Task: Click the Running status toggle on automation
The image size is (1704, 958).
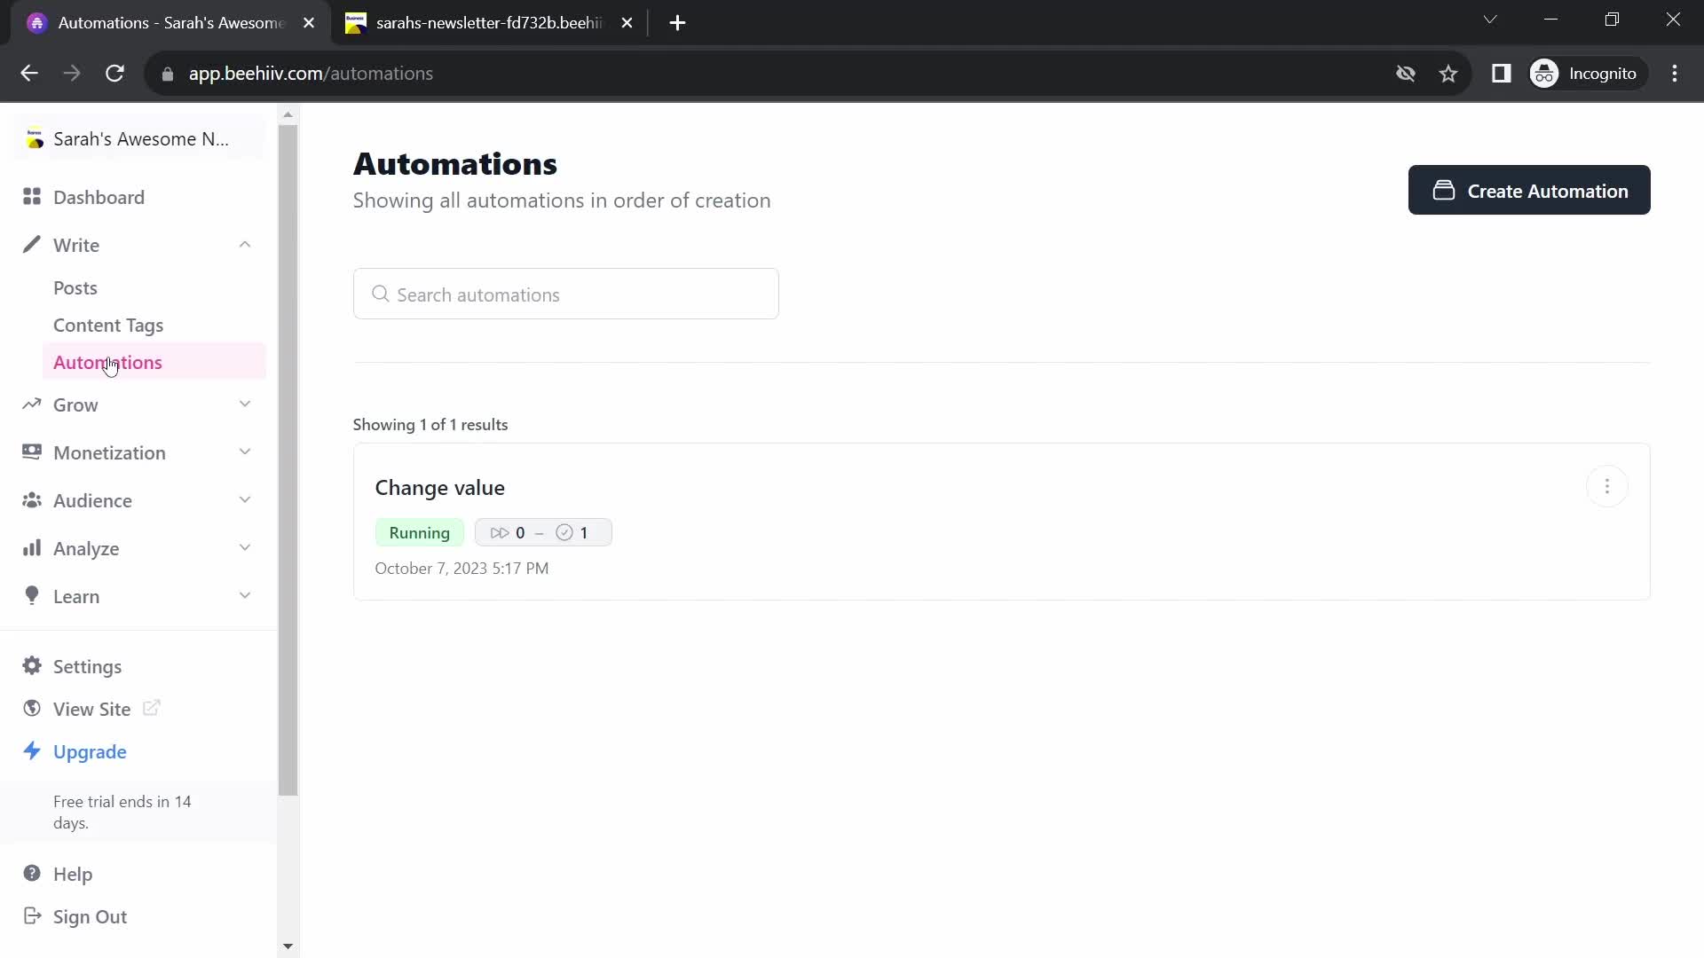Action: (x=420, y=533)
